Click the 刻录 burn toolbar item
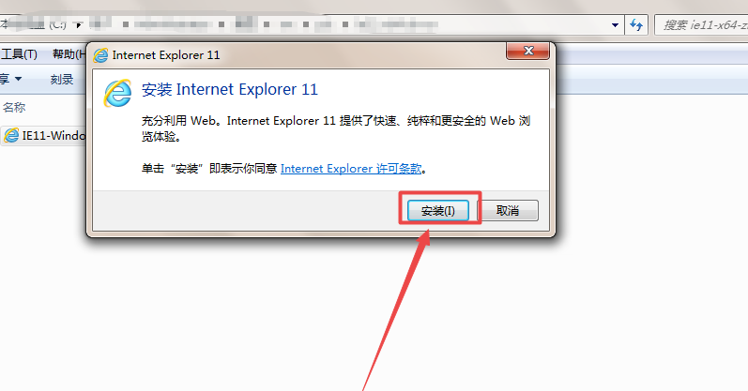Viewport: 748px width, 391px height. (x=62, y=80)
